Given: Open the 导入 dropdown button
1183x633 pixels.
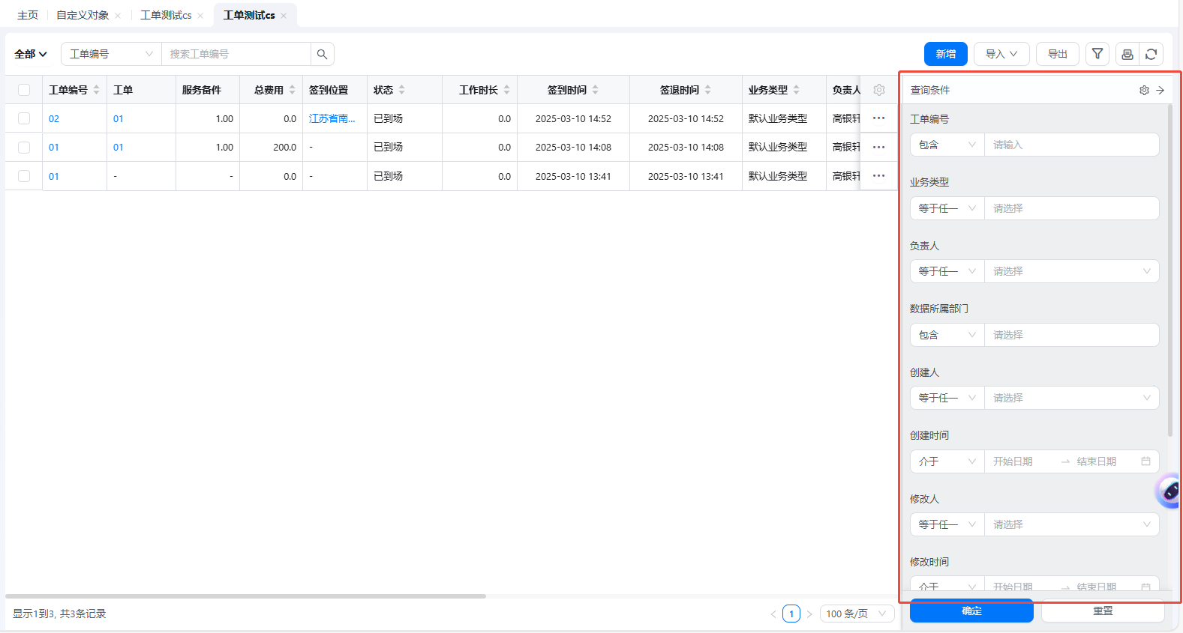Looking at the screenshot, I should tap(1001, 54).
